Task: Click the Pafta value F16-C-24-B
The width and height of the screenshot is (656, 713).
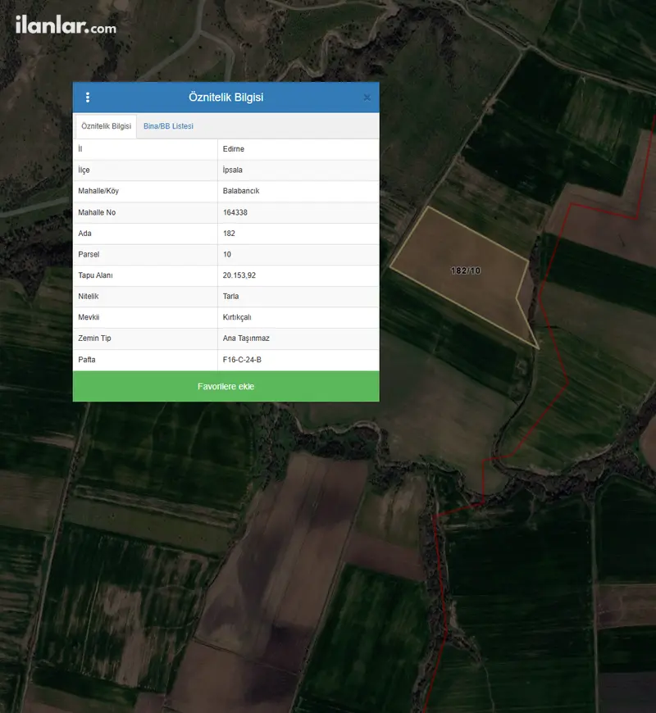Action: 242,360
